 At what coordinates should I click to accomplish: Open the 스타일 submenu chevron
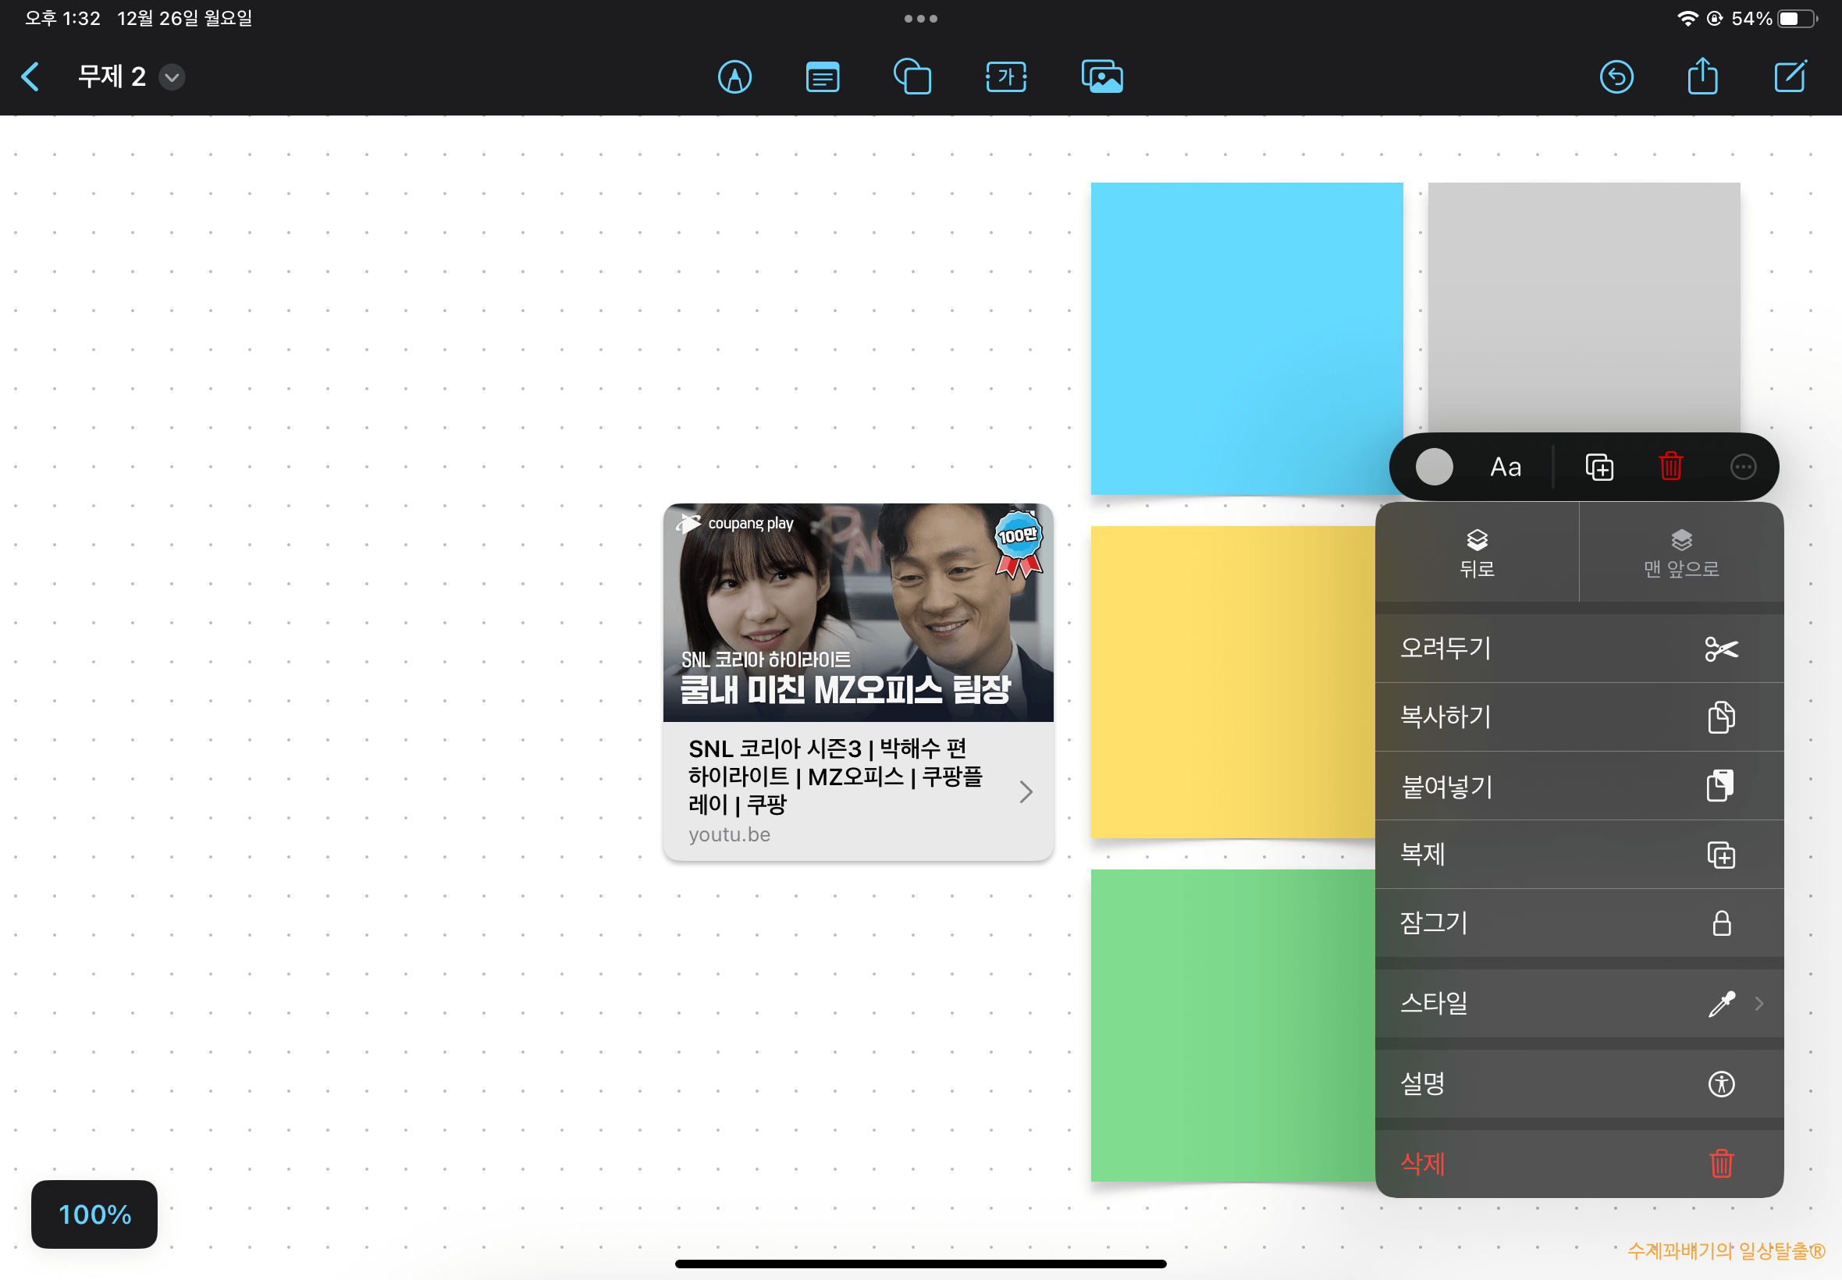point(1759,1003)
